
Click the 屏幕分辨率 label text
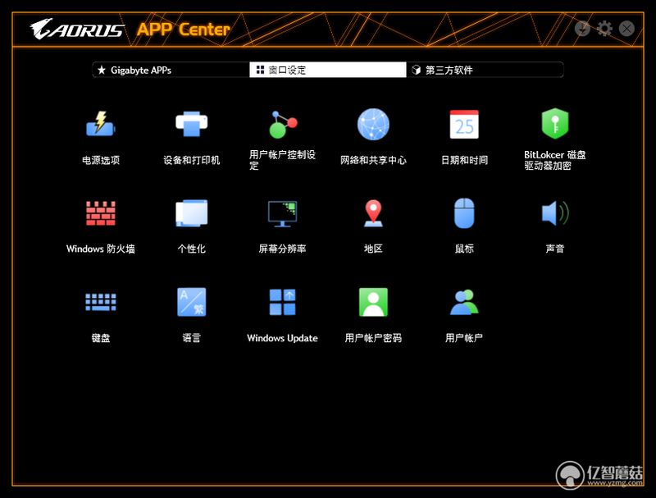(282, 249)
